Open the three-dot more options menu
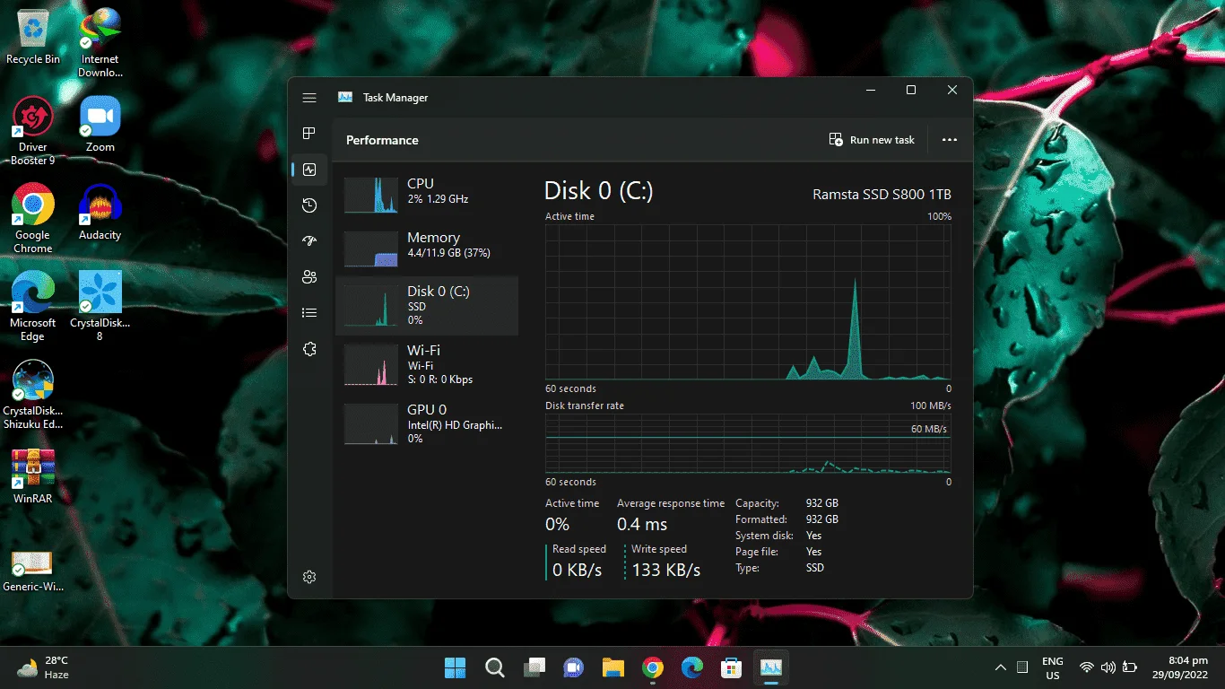Screen dimensions: 1225x689 click(x=950, y=140)
